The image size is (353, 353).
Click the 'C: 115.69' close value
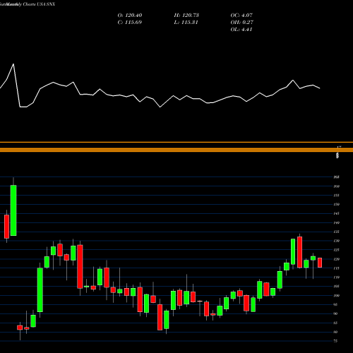pyautogui.click(x=129, y=23)
